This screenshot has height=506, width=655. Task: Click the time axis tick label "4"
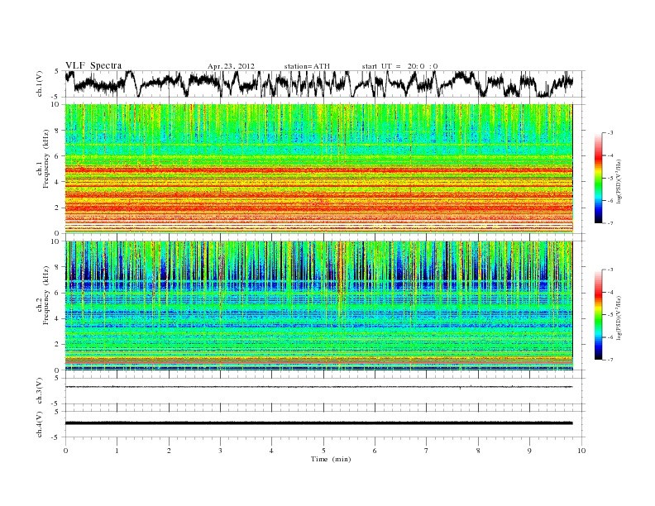[271, 451]
